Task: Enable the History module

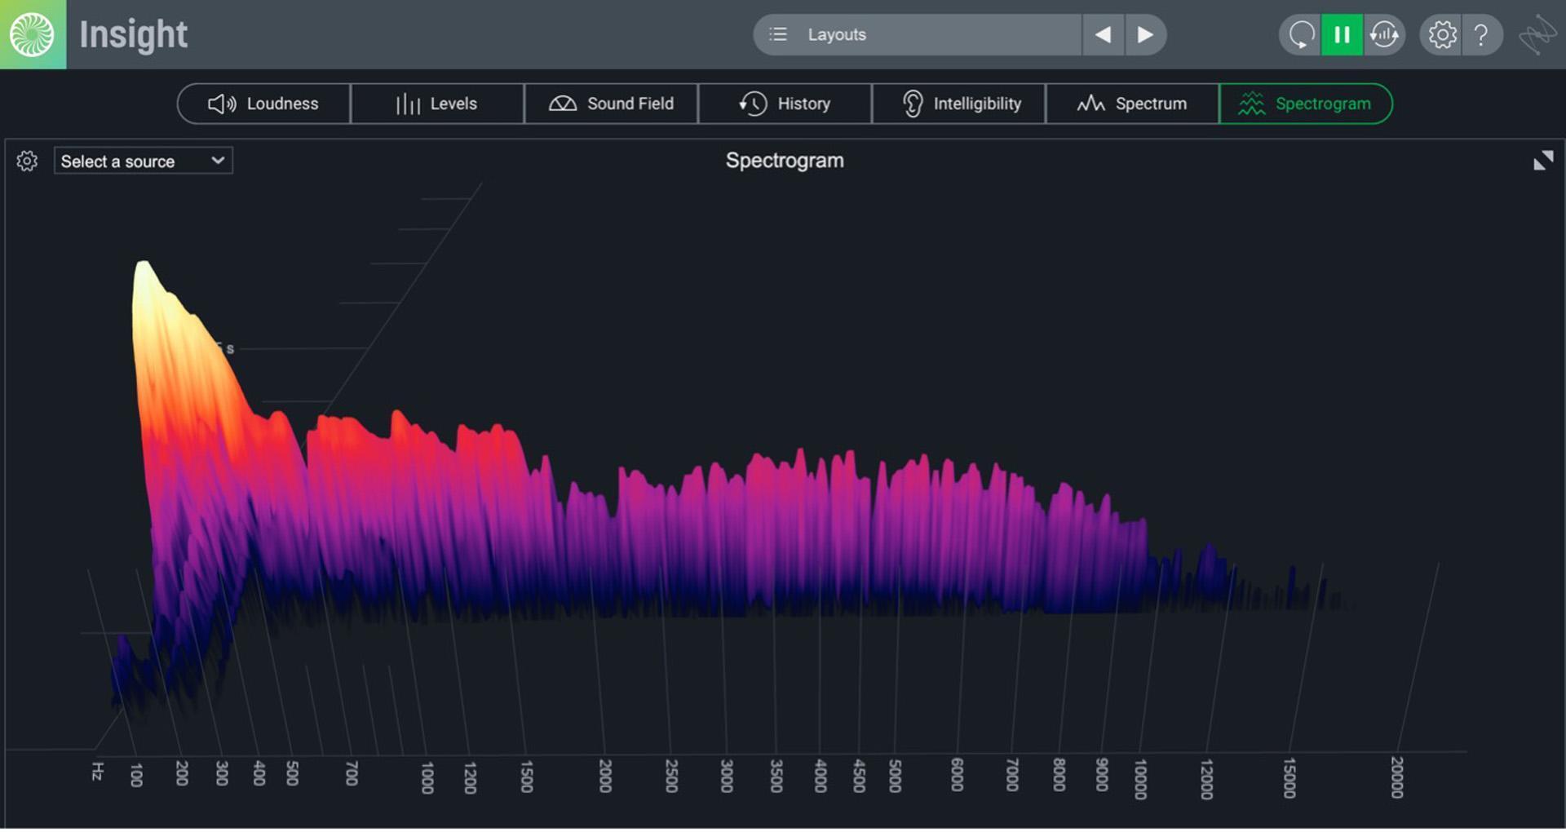Action: tap(785, 104)
